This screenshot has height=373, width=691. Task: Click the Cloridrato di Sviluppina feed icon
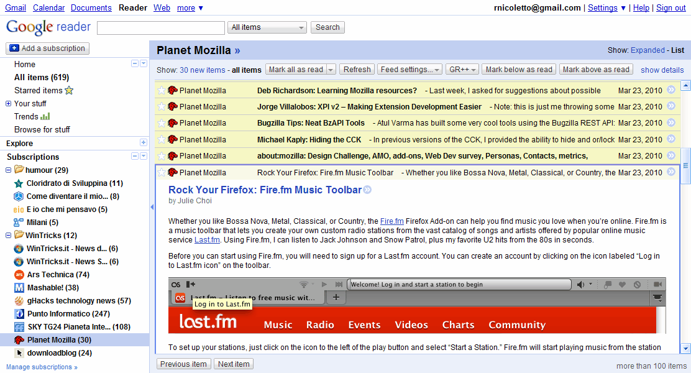coord(19,183)
